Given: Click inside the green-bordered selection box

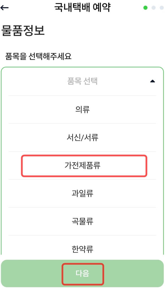Looking at the screenshot, I should click(83, 80).
